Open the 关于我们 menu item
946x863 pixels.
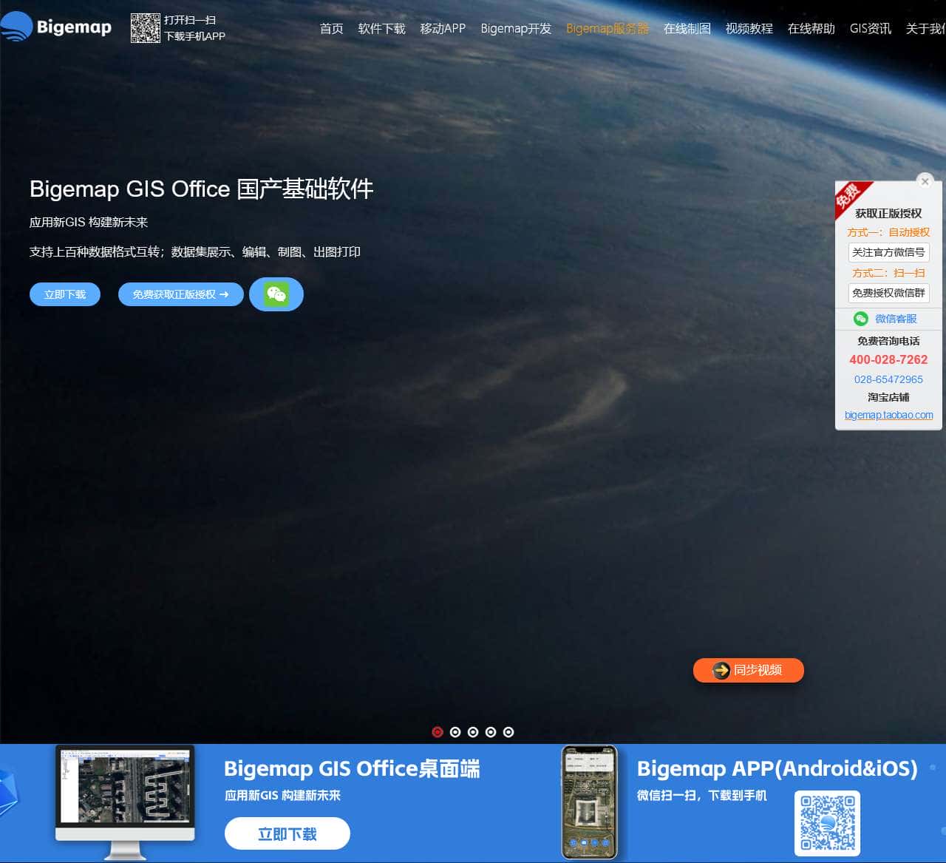click(x=926, y=28)
